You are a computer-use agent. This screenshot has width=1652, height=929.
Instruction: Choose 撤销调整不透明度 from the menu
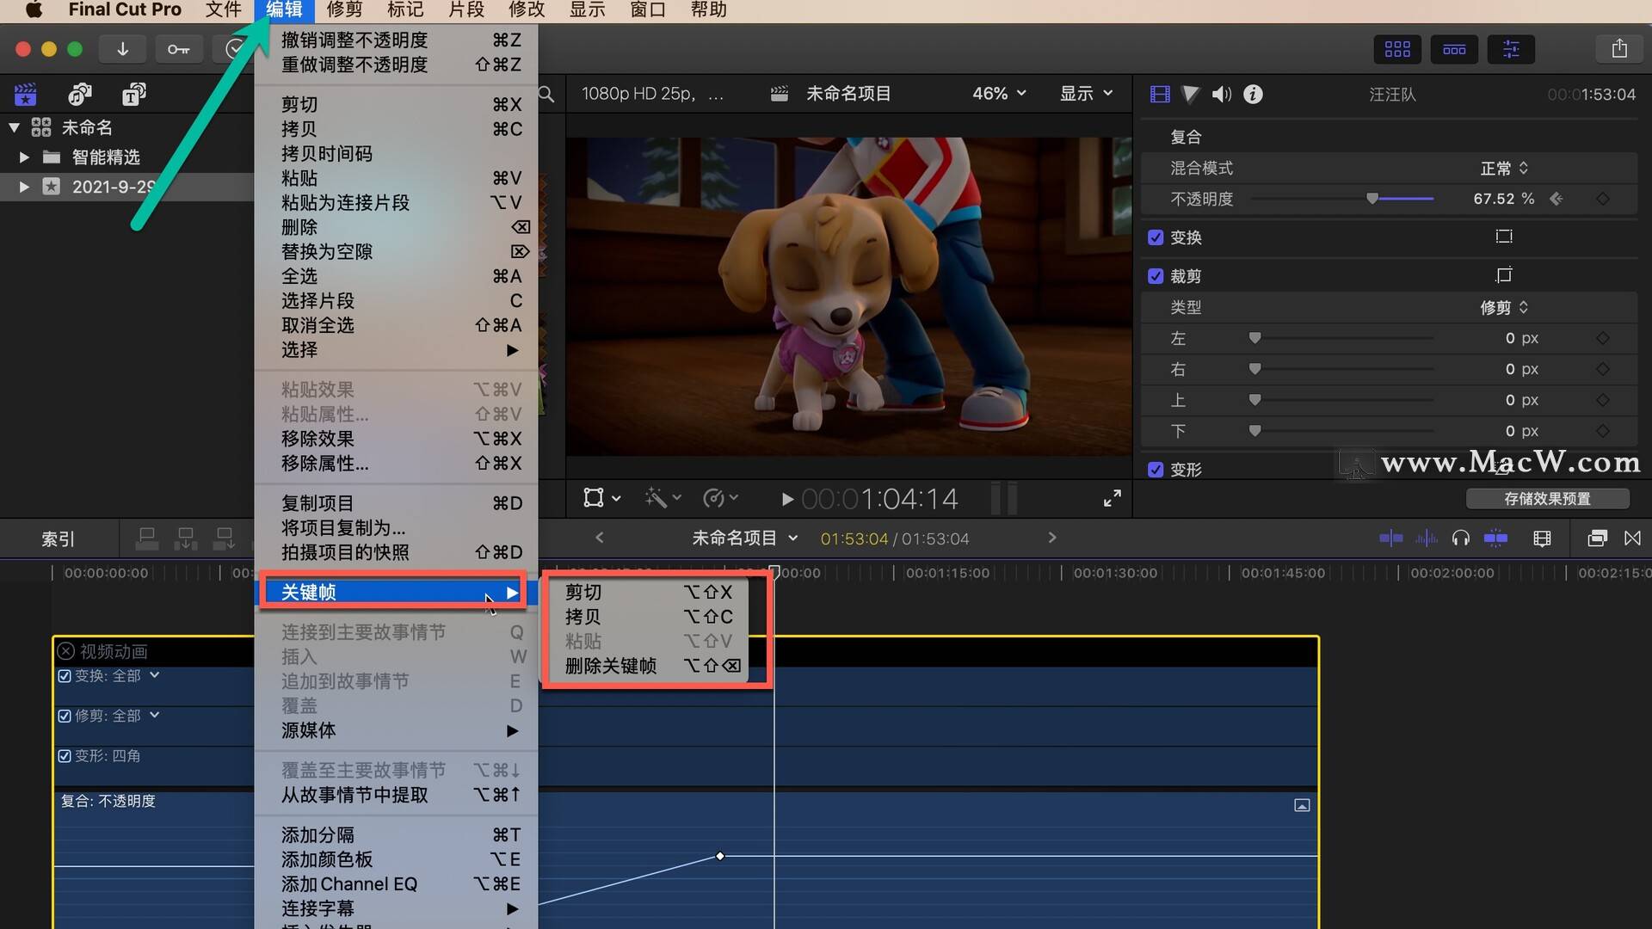coord(397,40)
